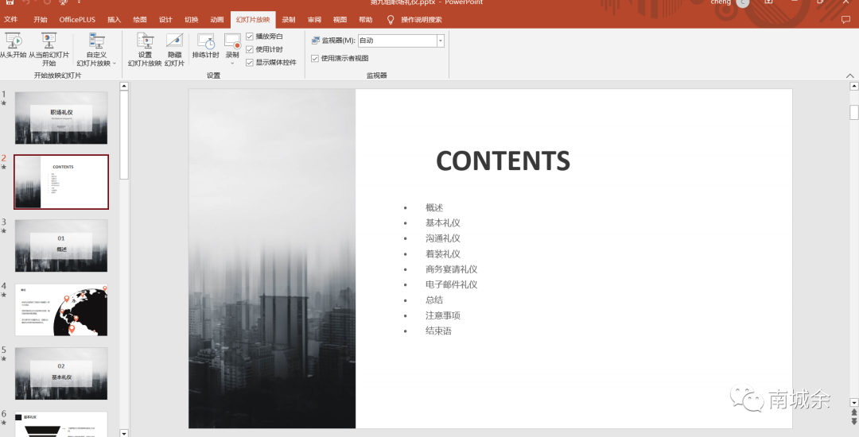Disable Use Presenter View (使用演示者视图)
This screenshot has width=859, height=437.
315,58
